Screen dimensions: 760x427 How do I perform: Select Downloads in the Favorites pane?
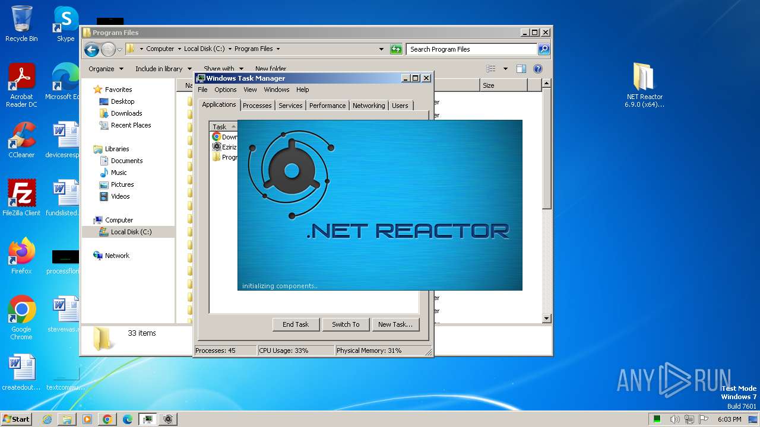[x=126, y=113]
